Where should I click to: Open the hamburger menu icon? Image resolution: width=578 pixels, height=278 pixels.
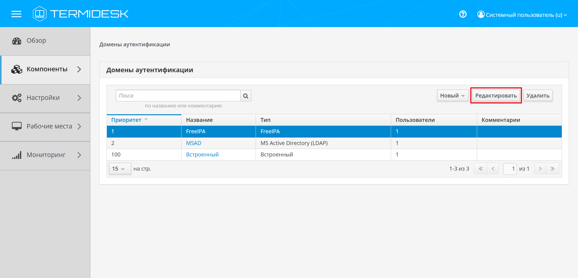click(16, 14)
